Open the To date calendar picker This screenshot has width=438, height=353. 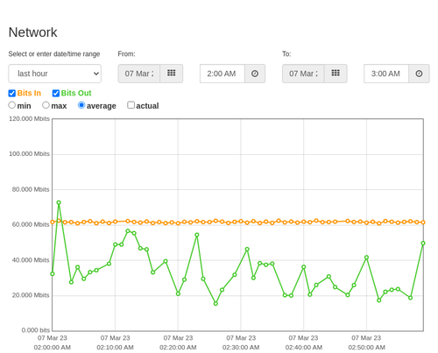[x=336, y=74]
